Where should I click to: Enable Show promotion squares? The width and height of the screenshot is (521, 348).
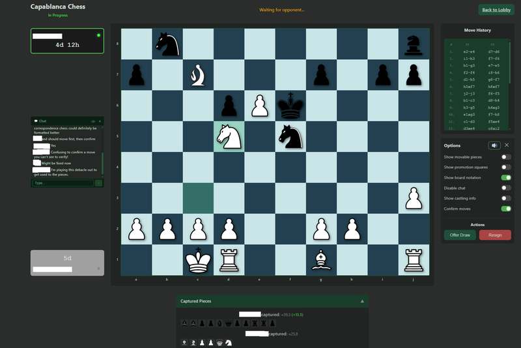(x=506, y=167)
